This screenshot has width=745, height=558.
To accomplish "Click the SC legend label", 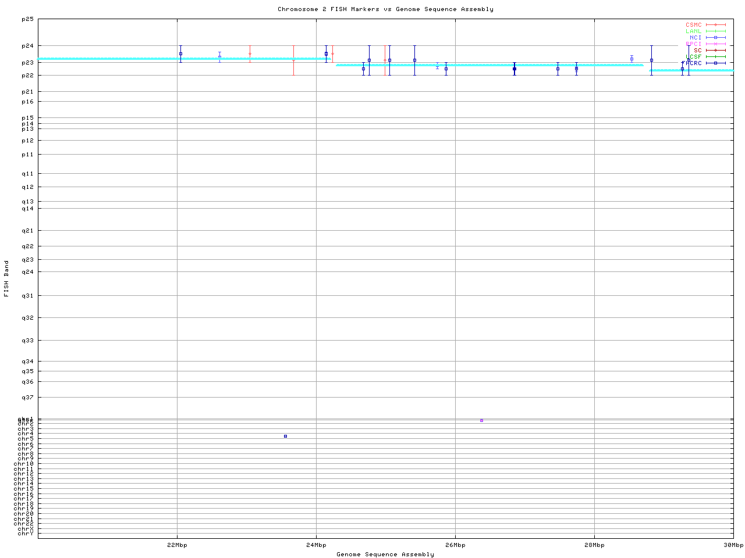I will (x=697, y=51).
